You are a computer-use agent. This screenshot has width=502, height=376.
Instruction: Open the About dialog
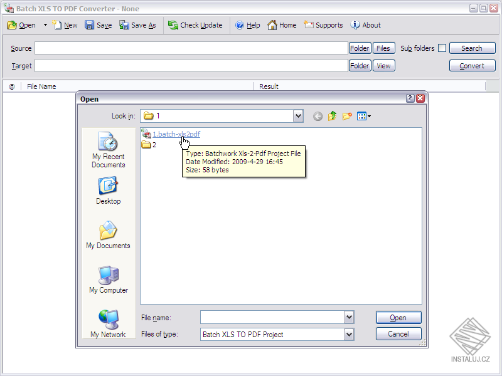click(x=365, y=25)
